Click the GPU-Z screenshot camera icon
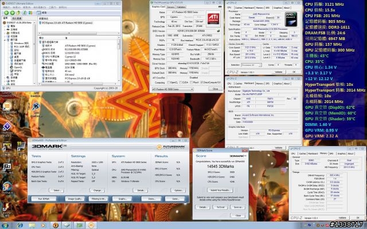 click(220, 7)
